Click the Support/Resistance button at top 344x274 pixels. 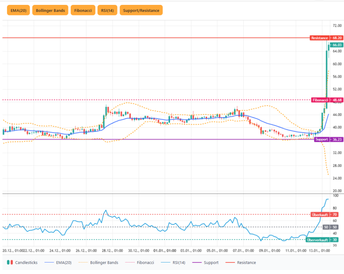[x=141, y=10]
